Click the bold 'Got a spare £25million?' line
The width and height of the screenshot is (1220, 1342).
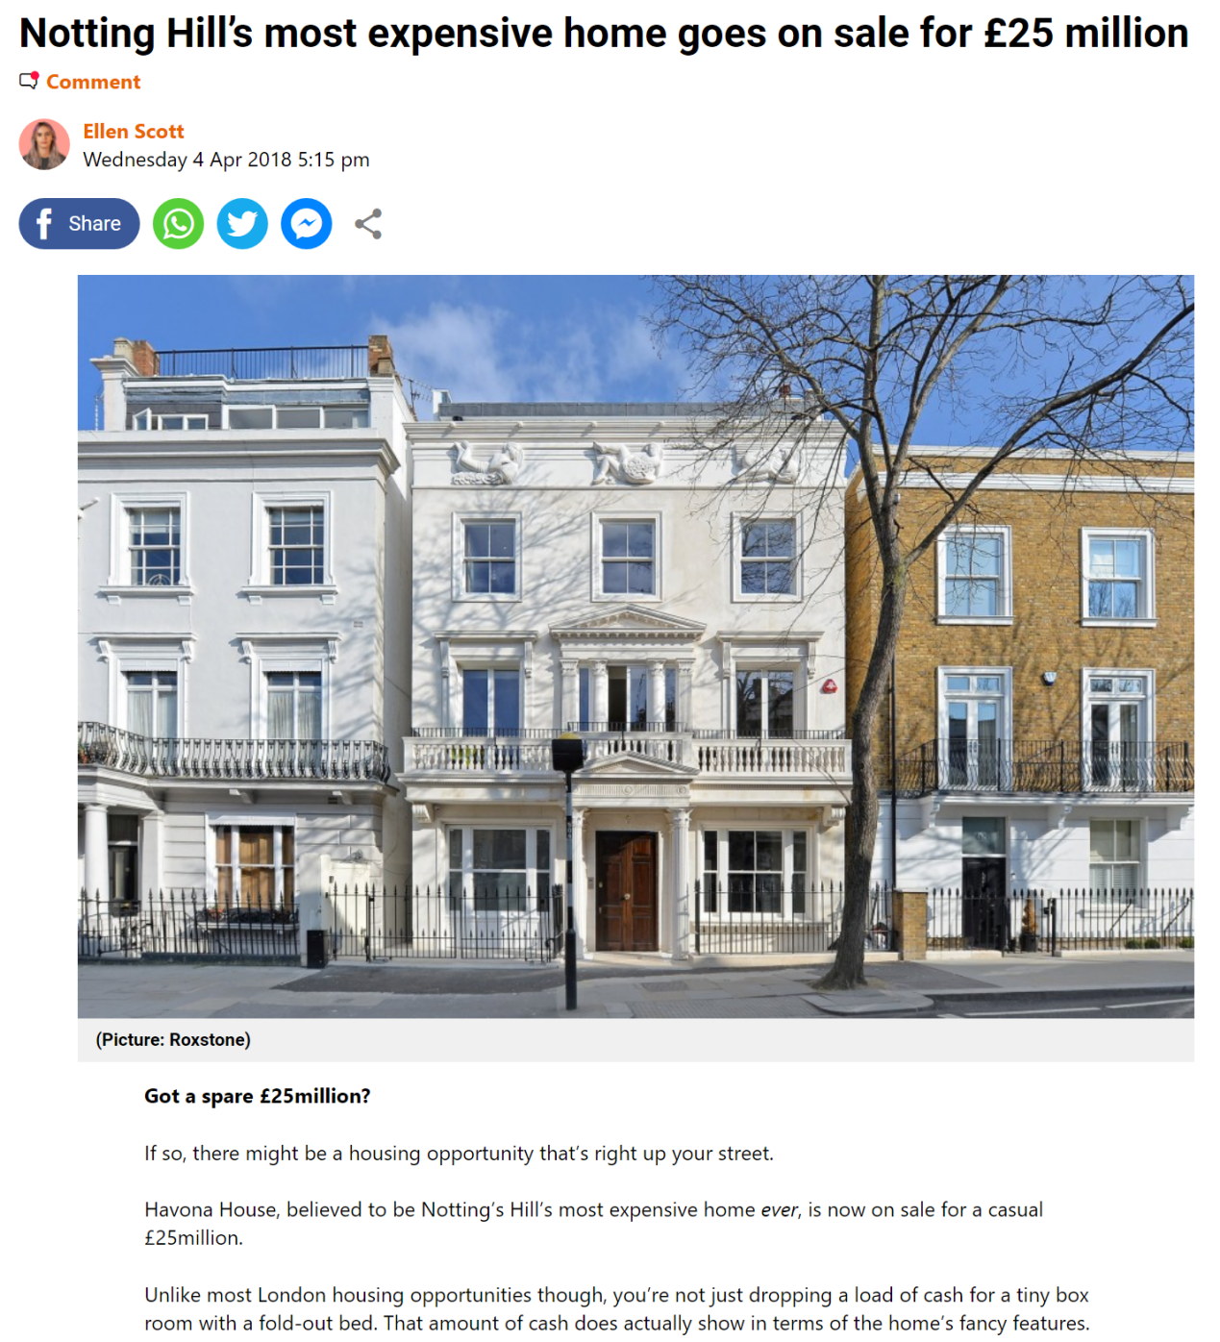(x=258, y=1096)
